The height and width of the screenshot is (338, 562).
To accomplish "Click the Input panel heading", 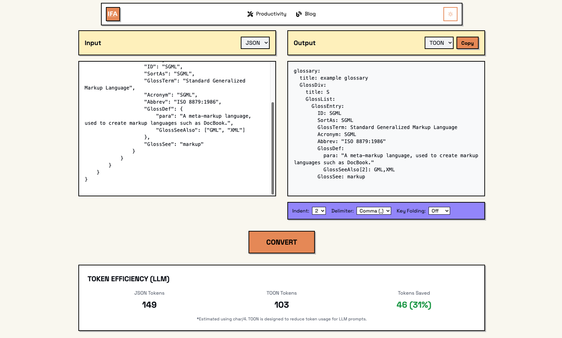I will coord(93,43).
